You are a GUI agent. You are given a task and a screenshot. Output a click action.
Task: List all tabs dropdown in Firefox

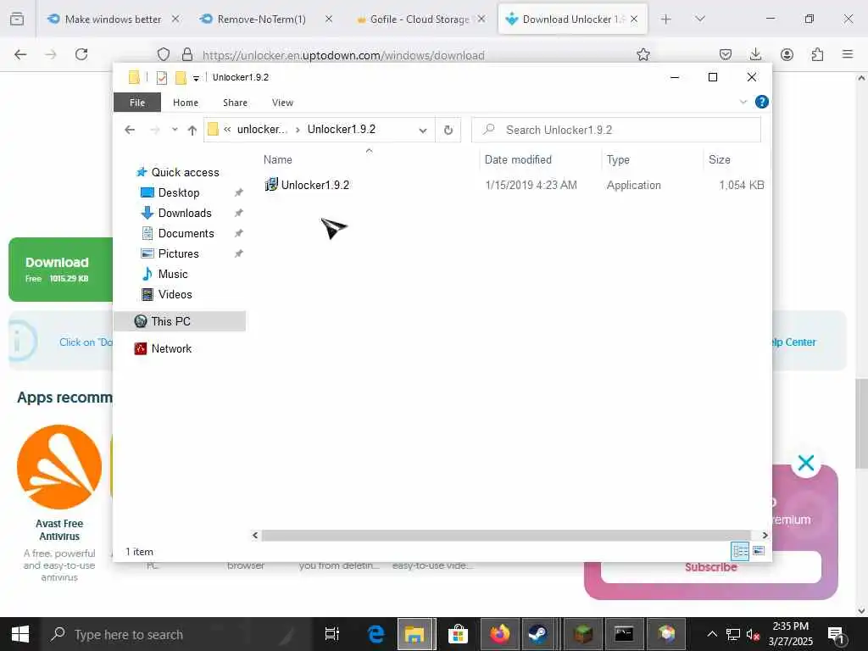click(699, 19)
